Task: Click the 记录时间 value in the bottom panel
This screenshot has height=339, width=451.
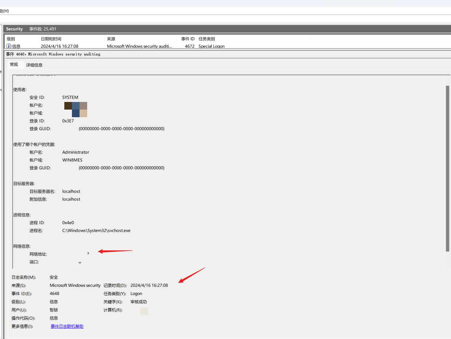Action: click(149, 285)
